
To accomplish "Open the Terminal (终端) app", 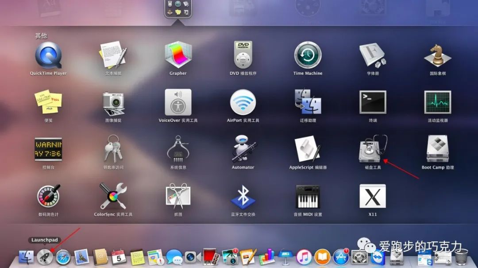I will tap(372, 102).
